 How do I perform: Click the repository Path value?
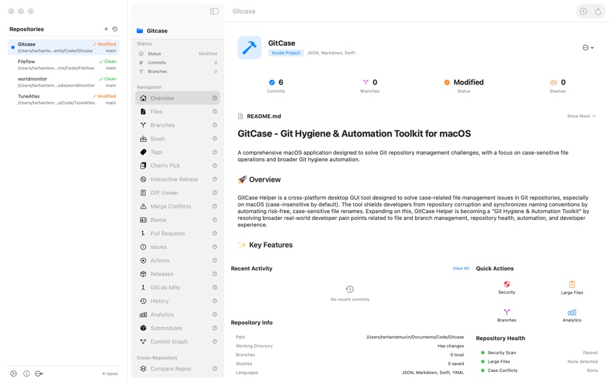[415, 337]
